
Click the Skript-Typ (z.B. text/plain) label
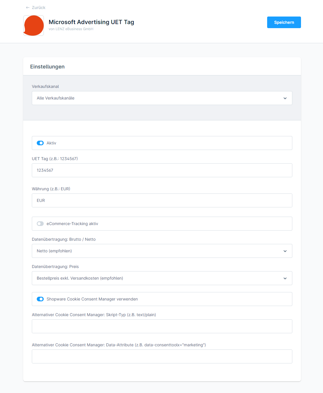pyautogui.click(x=94, y=315)
